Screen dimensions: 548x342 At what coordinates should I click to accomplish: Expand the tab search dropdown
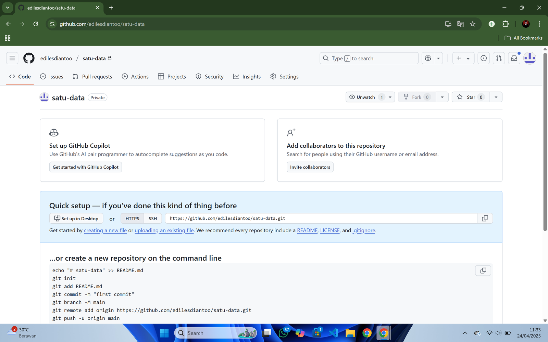tap(8, 8)
